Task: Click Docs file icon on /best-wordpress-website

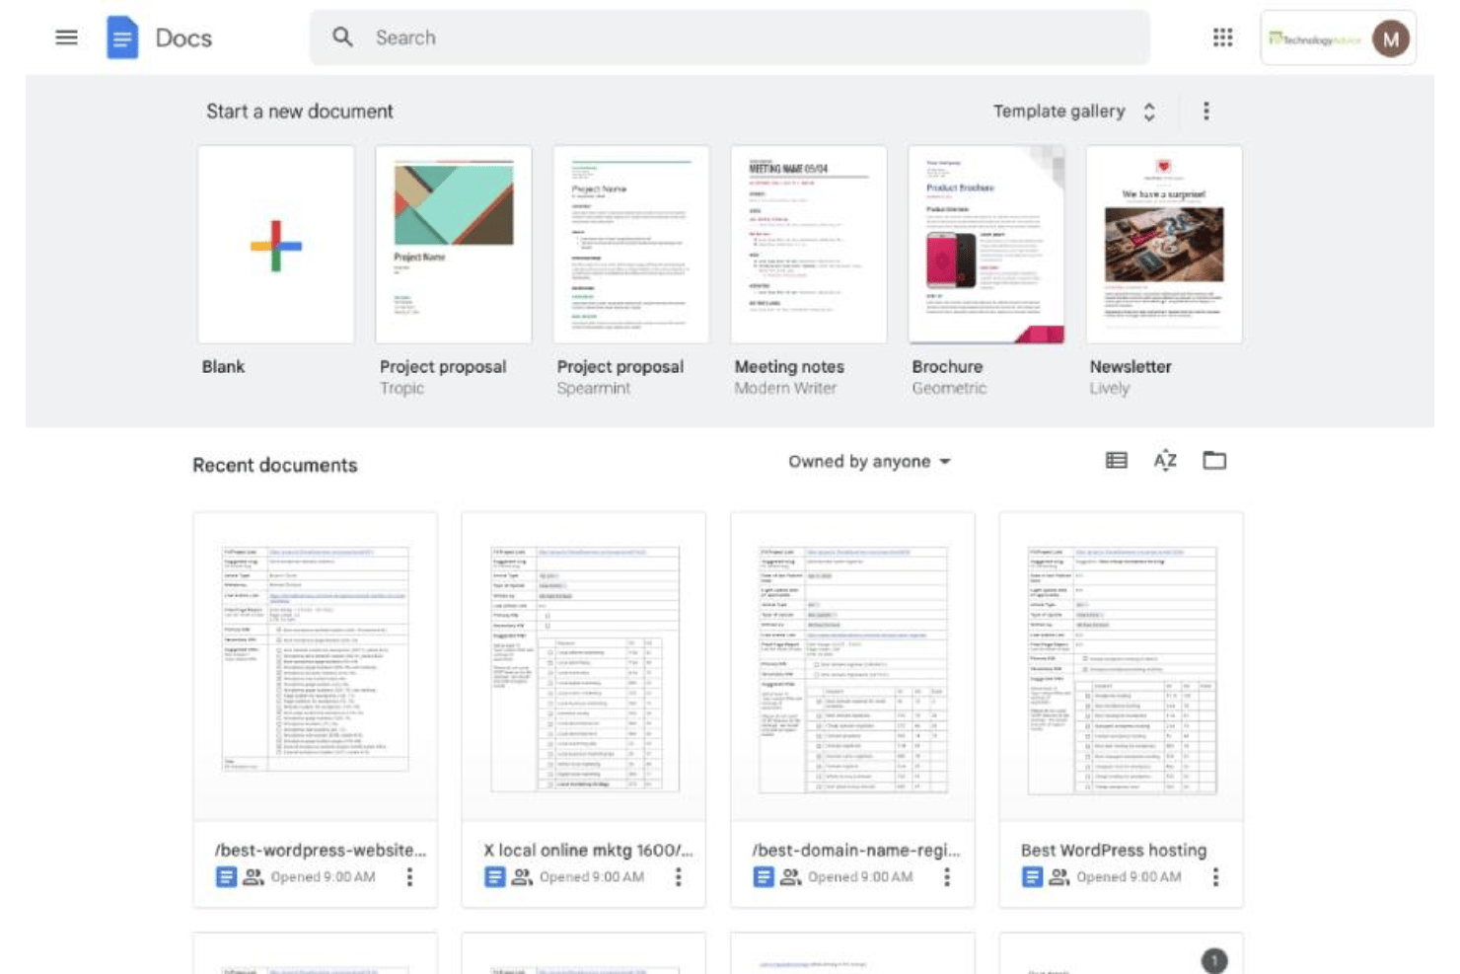Action: pos(226,876)
